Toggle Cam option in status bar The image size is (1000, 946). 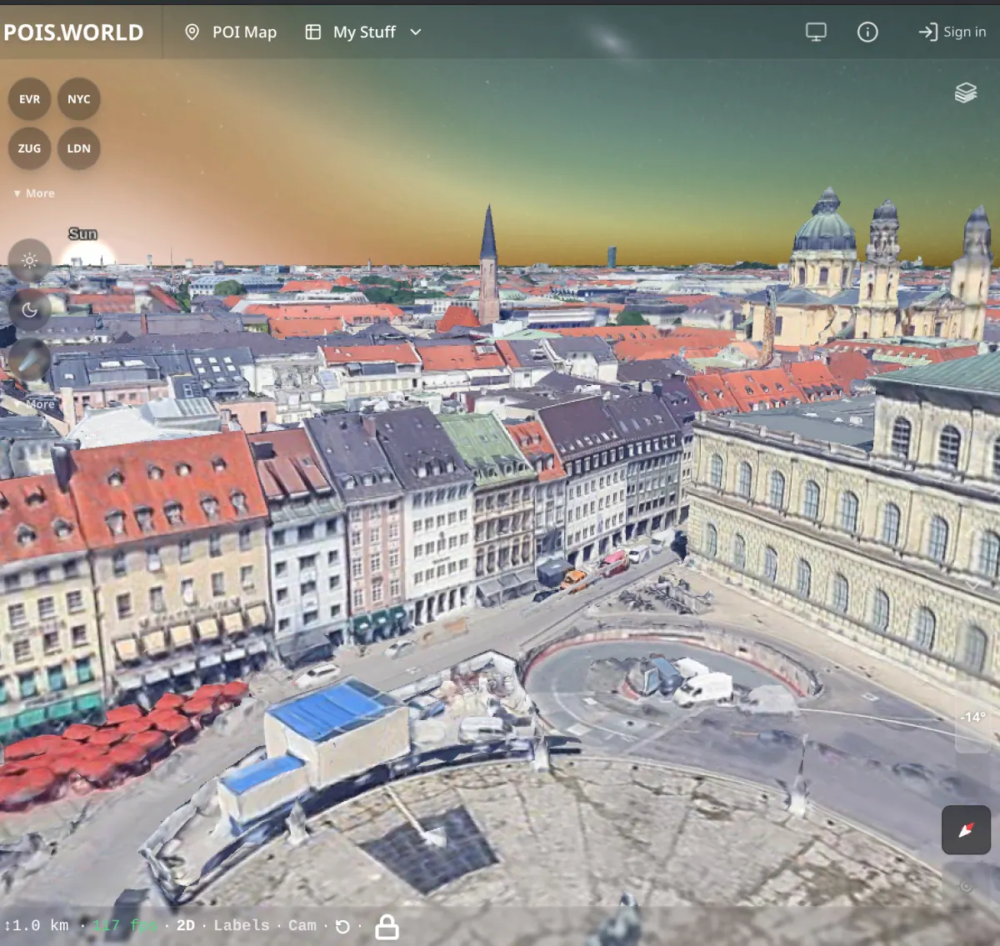click(x=302, y=925)
